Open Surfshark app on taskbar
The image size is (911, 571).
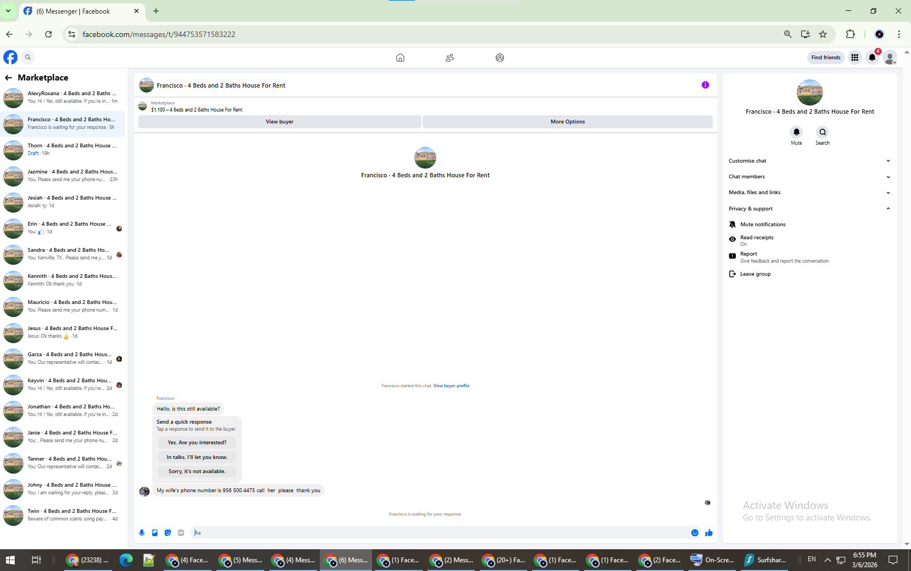(x=766, y=560)
